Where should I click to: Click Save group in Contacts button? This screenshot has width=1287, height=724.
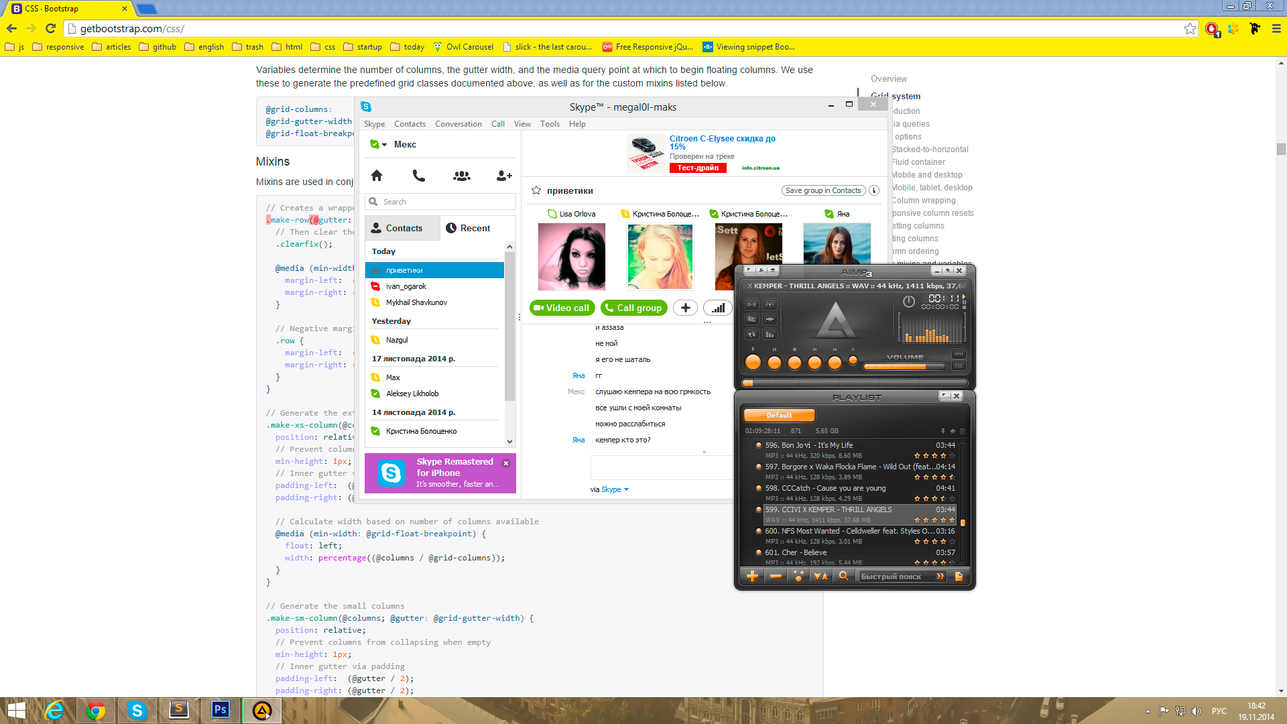[x=822, y=190]
